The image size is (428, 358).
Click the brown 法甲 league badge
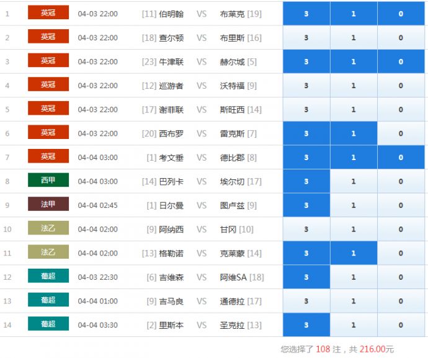(x=48, y=204)
